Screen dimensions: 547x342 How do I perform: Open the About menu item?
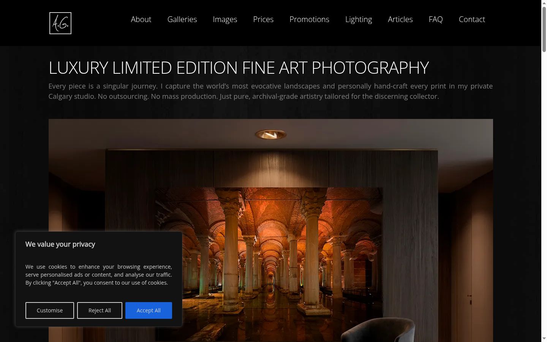141,19
